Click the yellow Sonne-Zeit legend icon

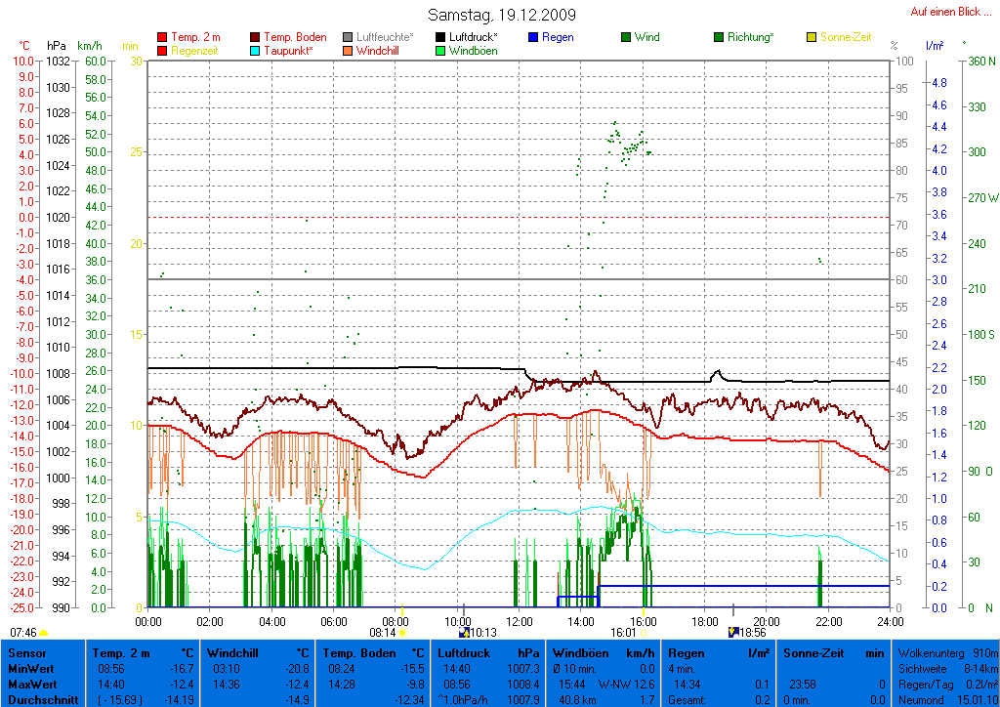coord(812,37)
